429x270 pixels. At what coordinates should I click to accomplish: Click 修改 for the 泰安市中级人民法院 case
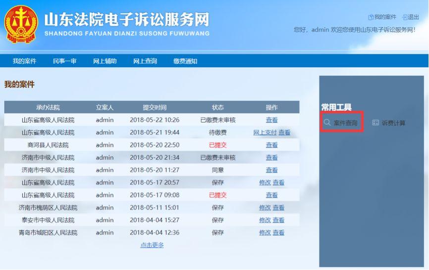click(x=265, y=220)
